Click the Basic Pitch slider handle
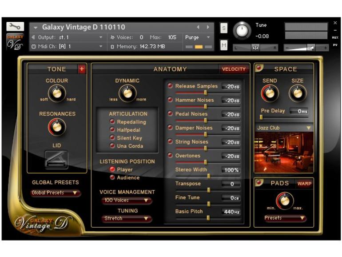 click(208, 218)
